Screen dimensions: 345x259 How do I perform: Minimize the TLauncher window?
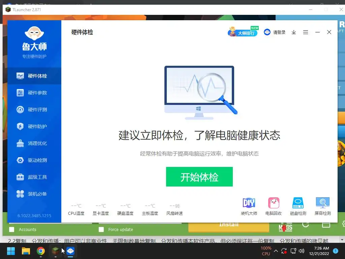click(x=310, y=10)
